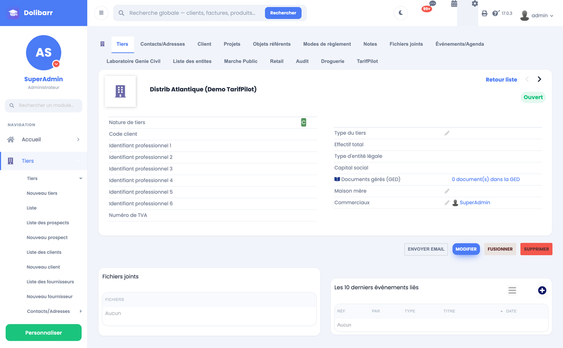Go to previous record arrow
Viewport: 563px width, 348px height.
click(x=527, y=79)
